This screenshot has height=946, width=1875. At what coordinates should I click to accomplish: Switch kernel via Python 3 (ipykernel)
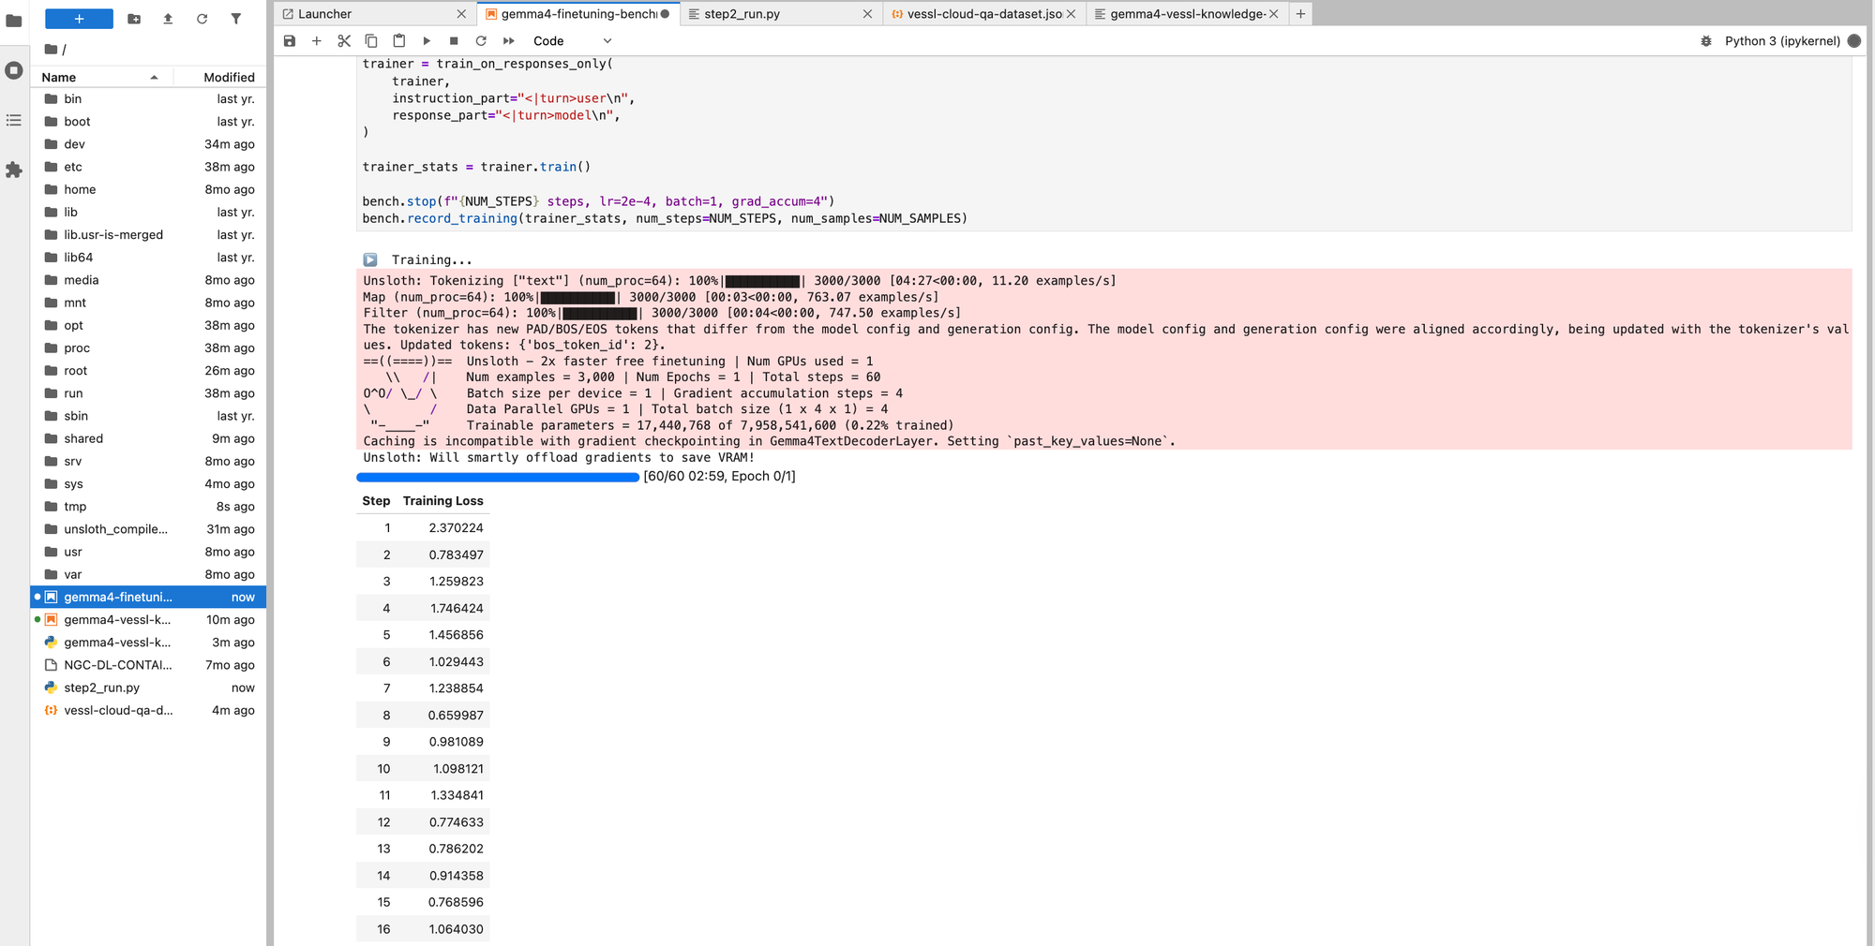(1782, 41)
